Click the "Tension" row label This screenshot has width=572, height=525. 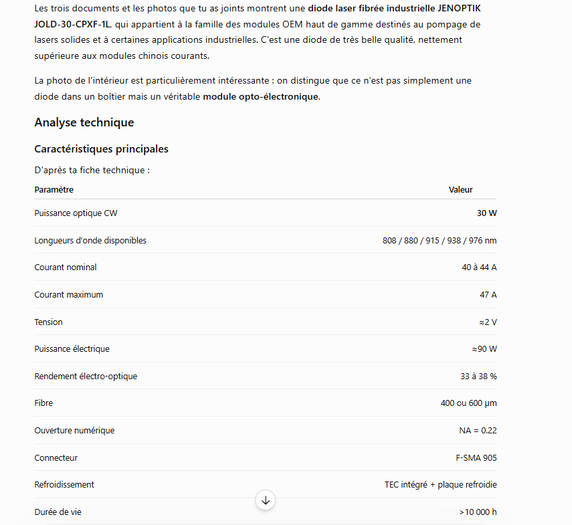(49, 322)
